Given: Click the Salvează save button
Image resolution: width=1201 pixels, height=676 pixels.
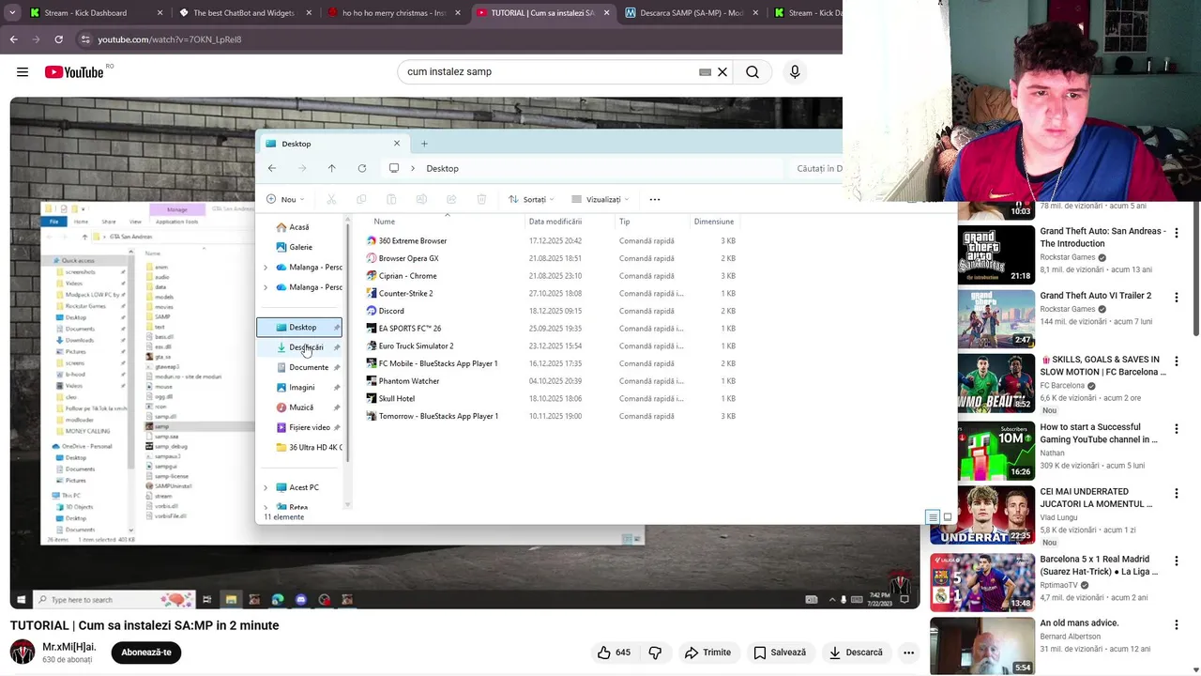Looking at the screenshot, I should click(781, 653).
